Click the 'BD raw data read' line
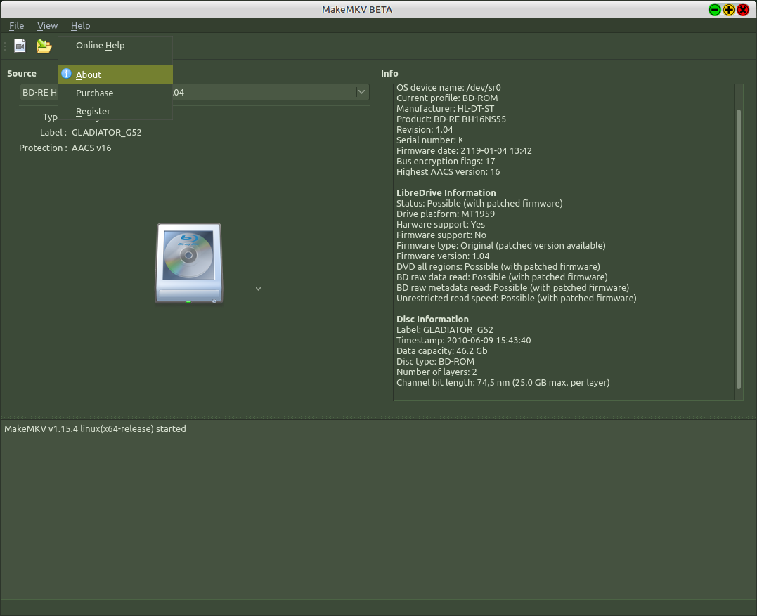 pos(502,277)
